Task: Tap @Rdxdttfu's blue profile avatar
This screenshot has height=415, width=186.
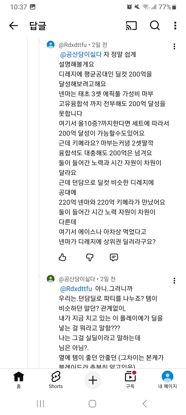Action: pyautogui.click(x=51, y=45)
